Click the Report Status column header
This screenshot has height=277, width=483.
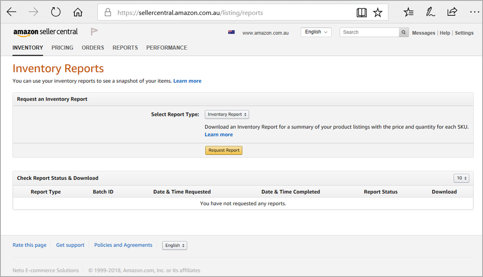(381, 192)
